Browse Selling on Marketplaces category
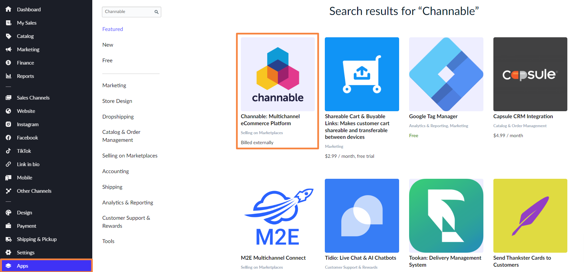Viewport: 584px width, 272px height. click(130, 156)
